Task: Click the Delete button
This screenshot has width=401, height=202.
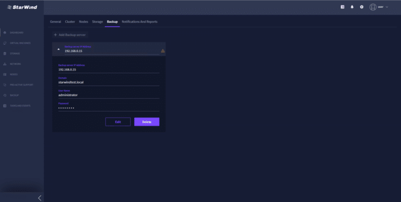Action: click(147, 122)
